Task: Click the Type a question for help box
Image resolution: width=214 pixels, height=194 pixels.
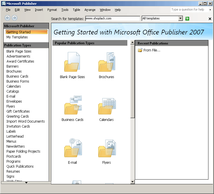Action: pos(189,9)
